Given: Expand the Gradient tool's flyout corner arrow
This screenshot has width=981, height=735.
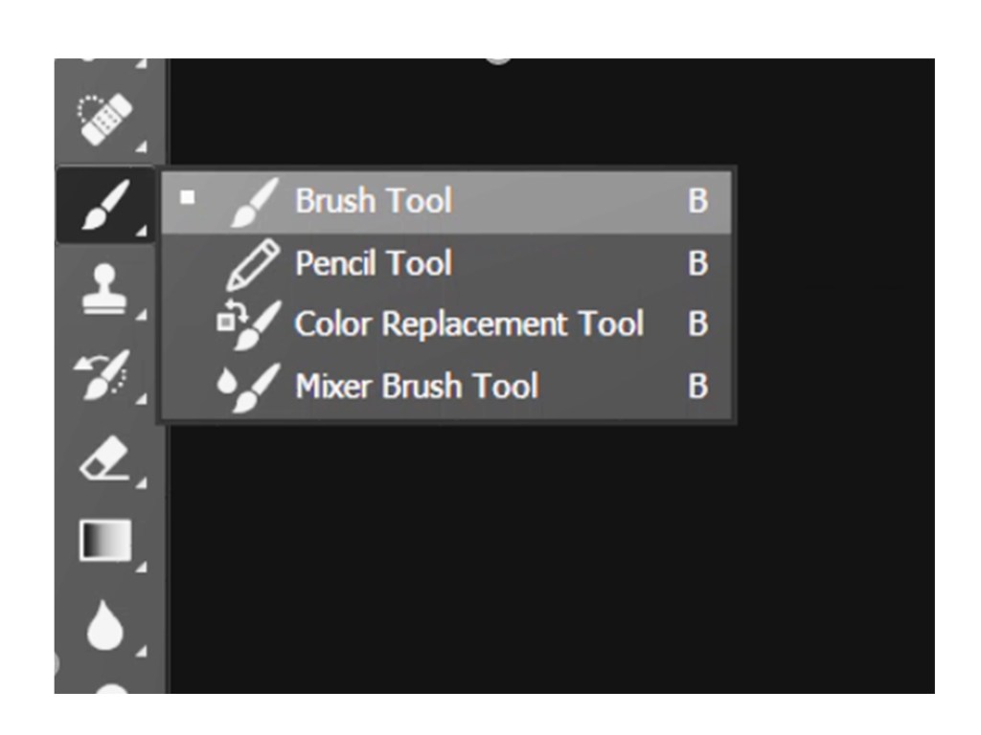Looking at the screenshot, I should [x=142, y=568].
